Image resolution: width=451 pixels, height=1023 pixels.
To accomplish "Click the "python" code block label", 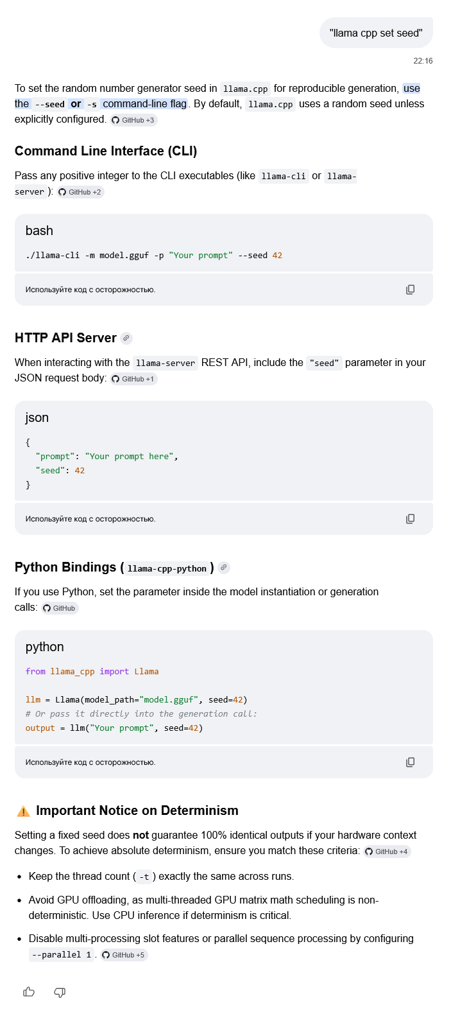I will [45, 647].
